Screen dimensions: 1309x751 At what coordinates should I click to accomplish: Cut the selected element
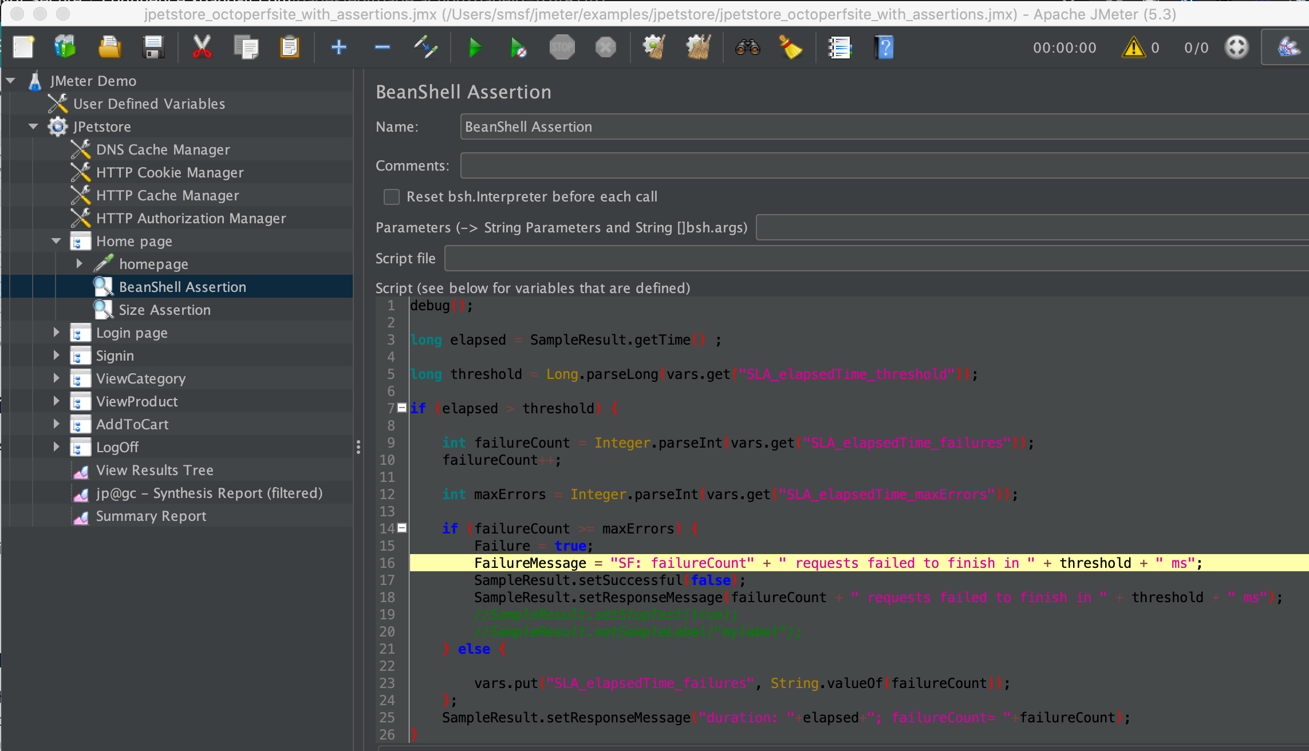point(202,47)
